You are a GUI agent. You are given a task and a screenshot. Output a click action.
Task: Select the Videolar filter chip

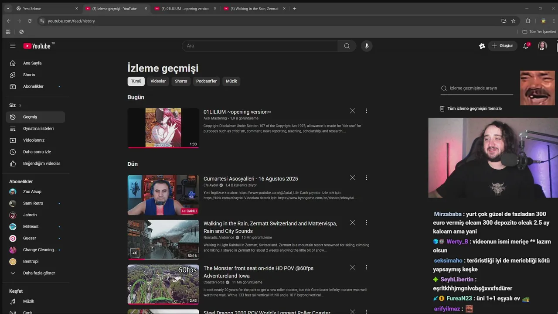158,81
